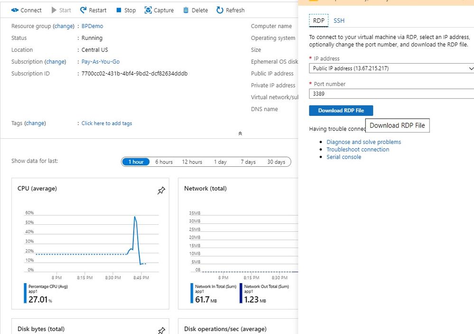
Task: Select the 6 hours time range
Action: 164,162
